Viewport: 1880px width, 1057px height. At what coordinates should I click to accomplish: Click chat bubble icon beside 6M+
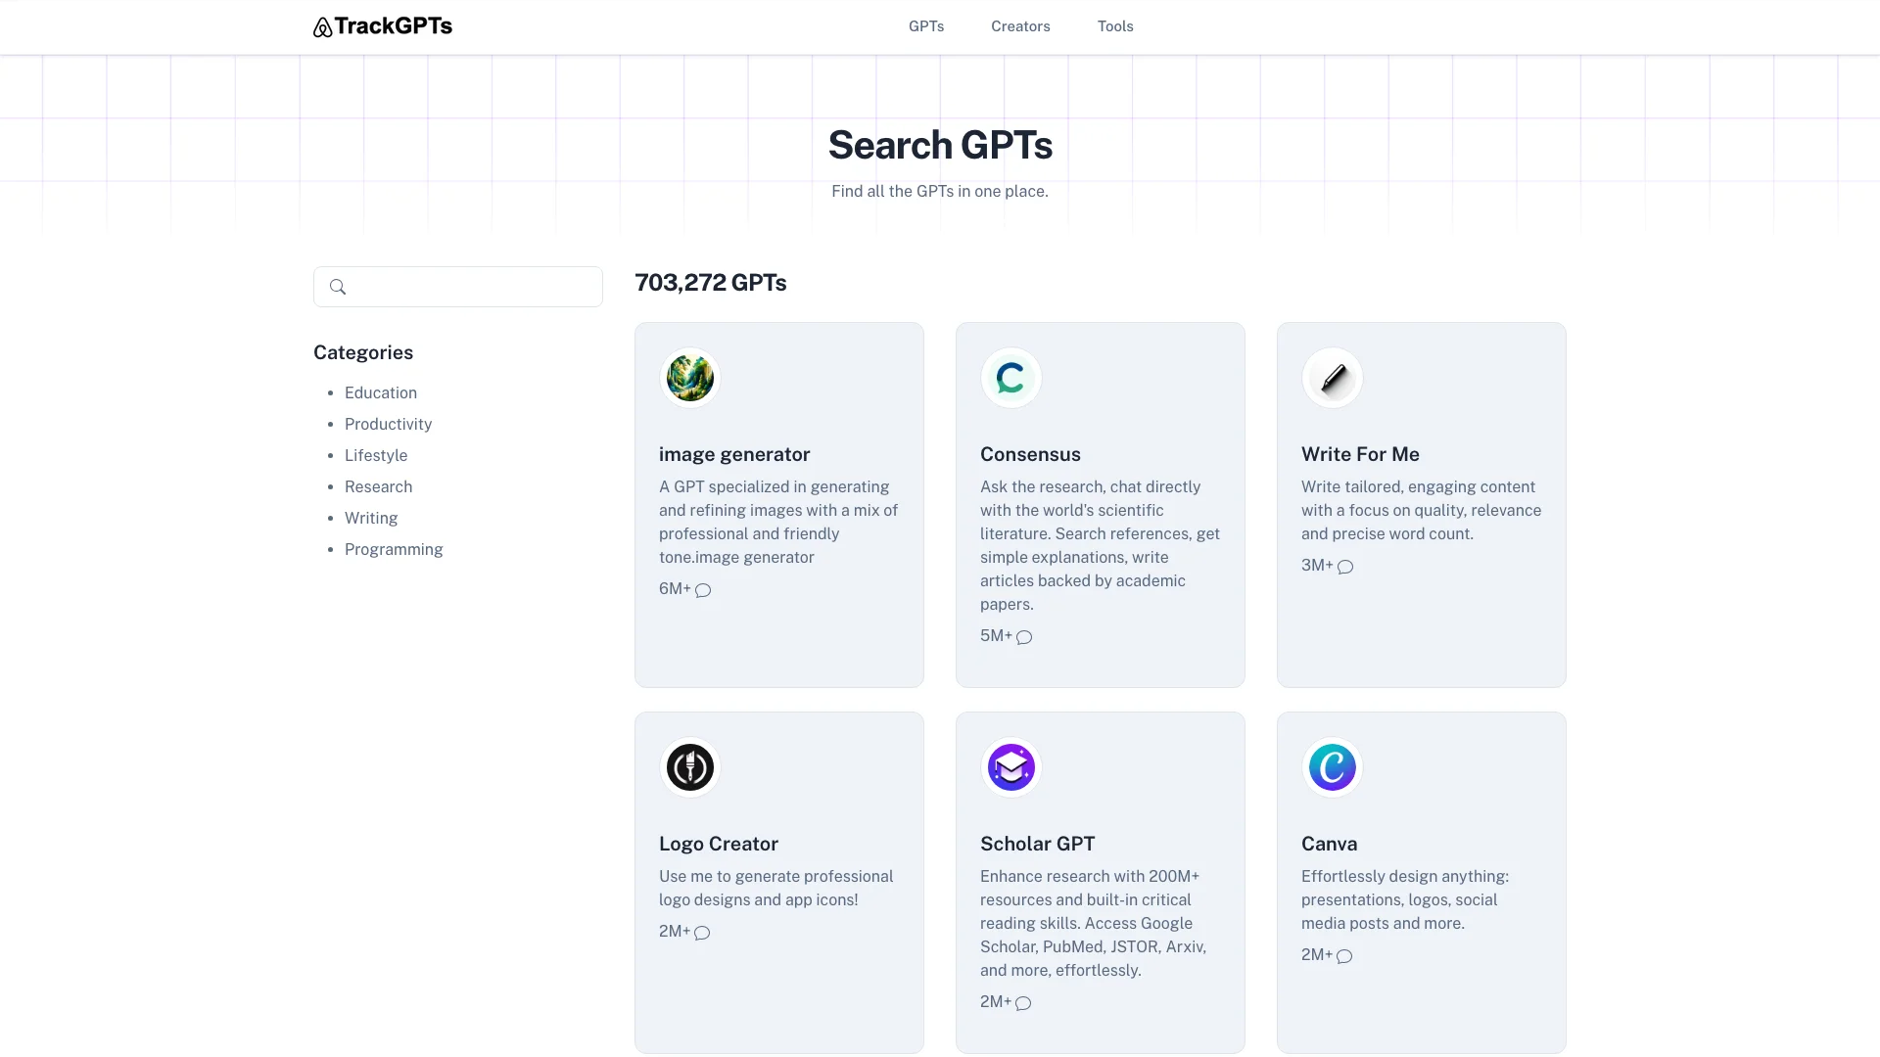pos(703,590)
